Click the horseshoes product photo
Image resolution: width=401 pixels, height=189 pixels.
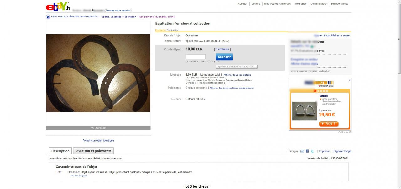(98, 73)
